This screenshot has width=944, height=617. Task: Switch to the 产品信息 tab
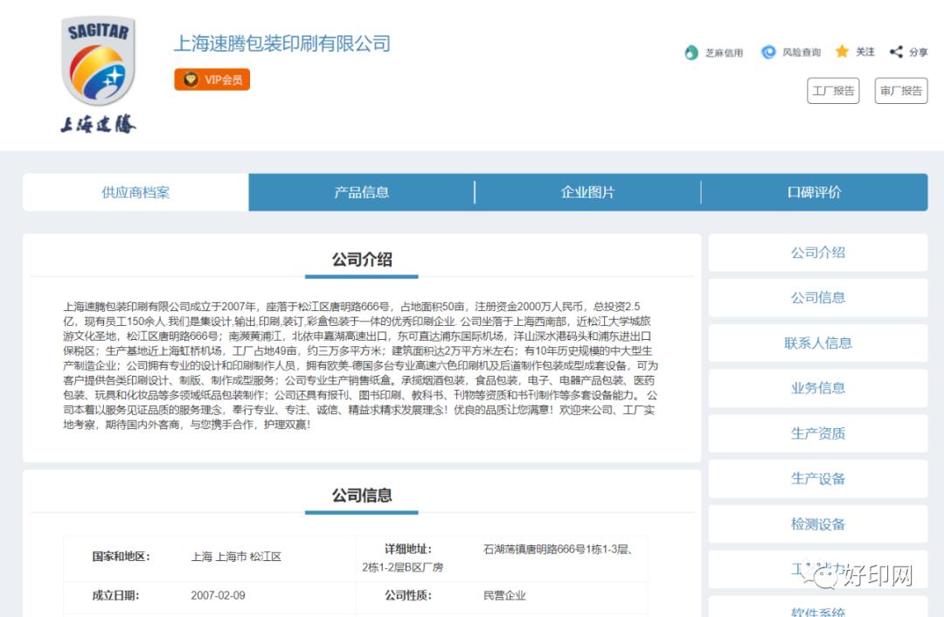362,192
